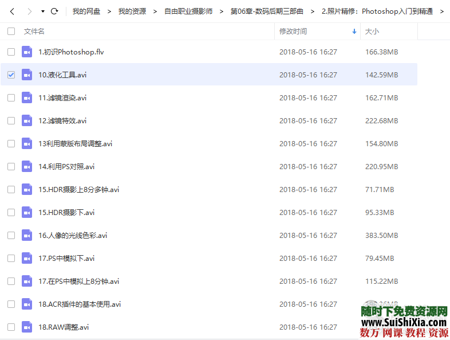Screen dimensions: 450x340
Task: Click video icon of 11.滤镜渲染.avi
Action: [x=27, y=98]
